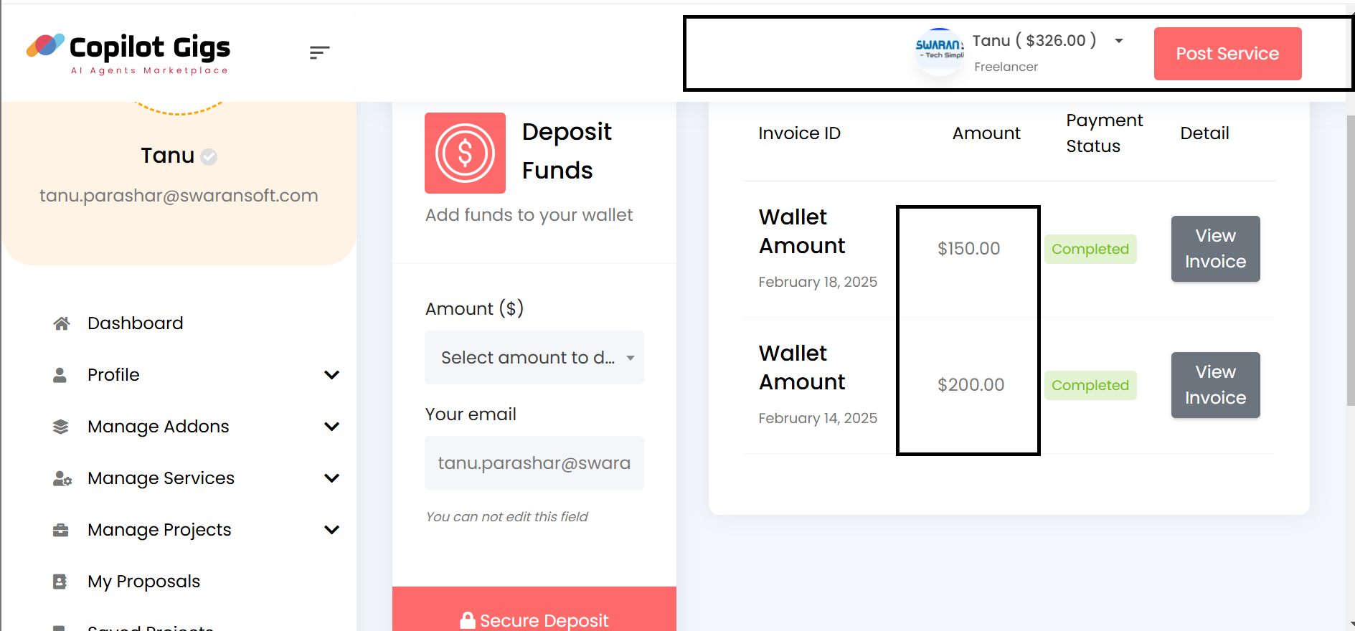
Task: Click the Your email input field
Action: 534,463
